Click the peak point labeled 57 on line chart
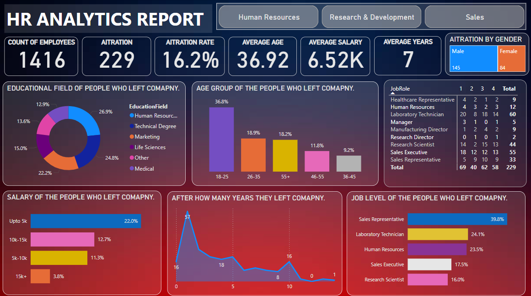This screenshot has height=296, width=531. [188, 212]
